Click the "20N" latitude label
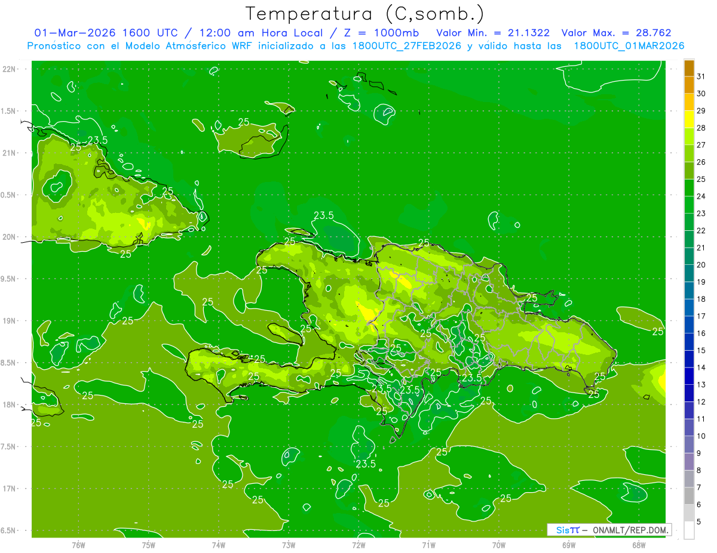Screen dimensions: 717x553 (10, 237)
